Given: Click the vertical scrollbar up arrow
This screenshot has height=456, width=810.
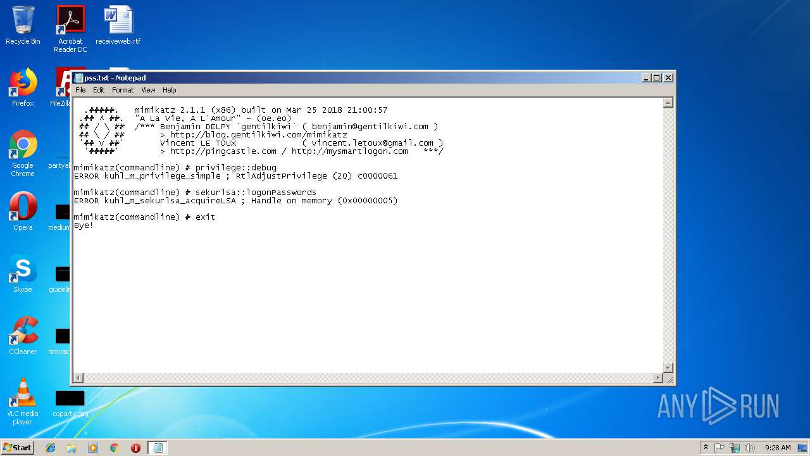Looking at the screenshot, I should click(668, 103).
